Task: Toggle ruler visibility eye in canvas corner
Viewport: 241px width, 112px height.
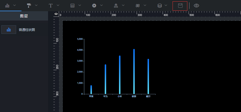Action: [x=56, y=14]
